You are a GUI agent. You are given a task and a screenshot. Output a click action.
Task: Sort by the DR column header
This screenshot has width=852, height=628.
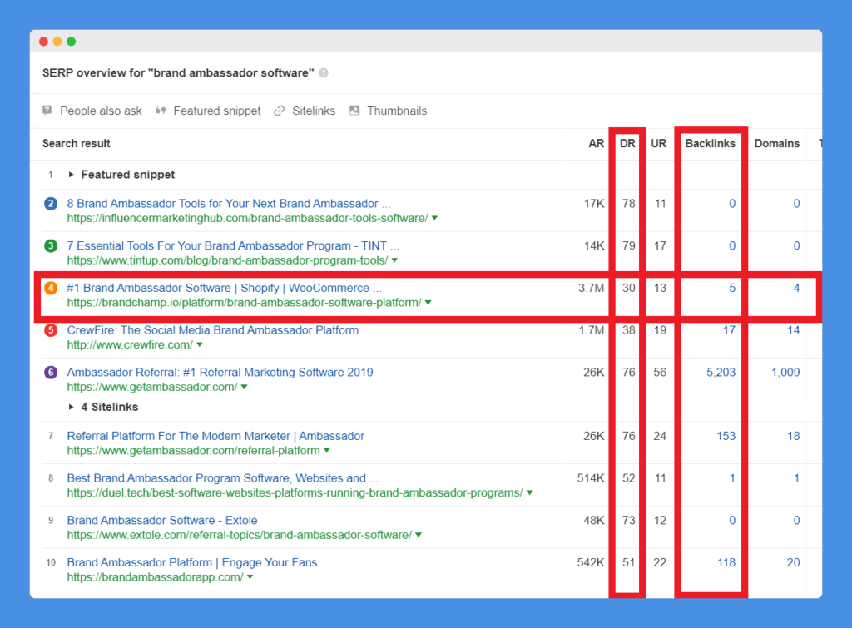coord(627,143)
